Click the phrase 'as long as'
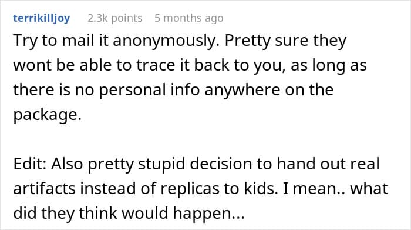The width and height of the screenshot is (411, 230). (x=329, y=66)
